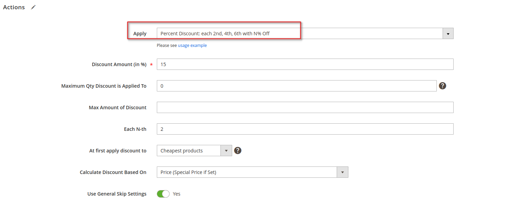Click the Discount Amount (in %) label
This screenshot has width=509, height=199.
pyautogui.click(x=119, y=64)
